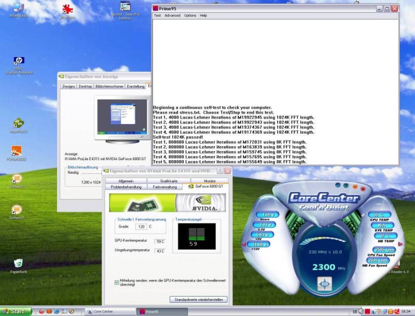Click the 18:34 system clock

(406, 312)
